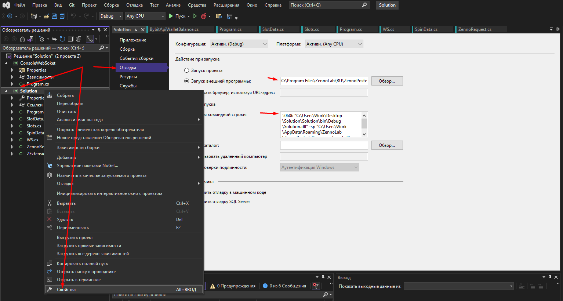
Task: Expand the Properties node under ConsoleWebSoket
Action: (12, 70)
